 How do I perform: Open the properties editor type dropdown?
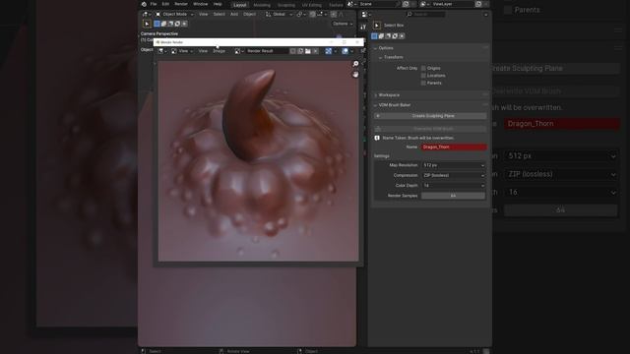[365, 15]
